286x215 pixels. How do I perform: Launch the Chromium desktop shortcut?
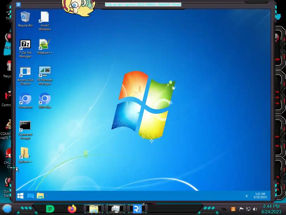tap(25, 101)
